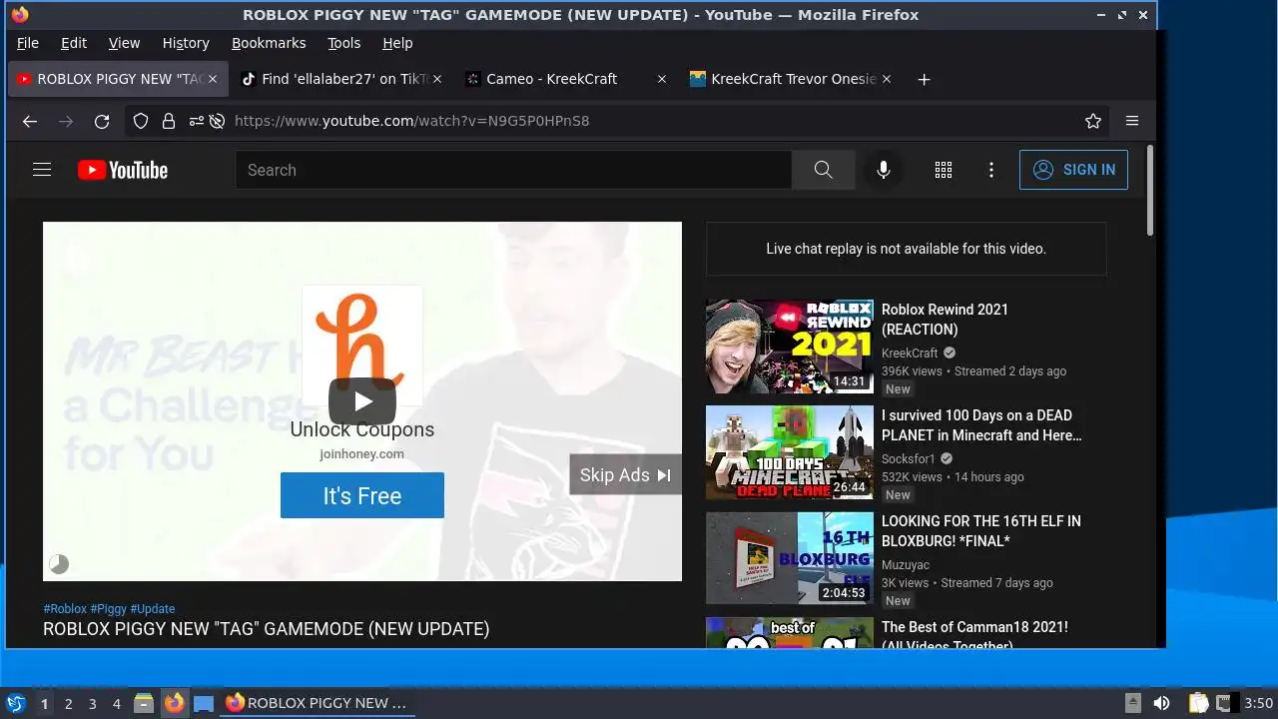Close the KreekCraft Trevor Onesie tab
Viewport: 1278px width, 719px height.
pyautogui.click(x=887, y=79)
